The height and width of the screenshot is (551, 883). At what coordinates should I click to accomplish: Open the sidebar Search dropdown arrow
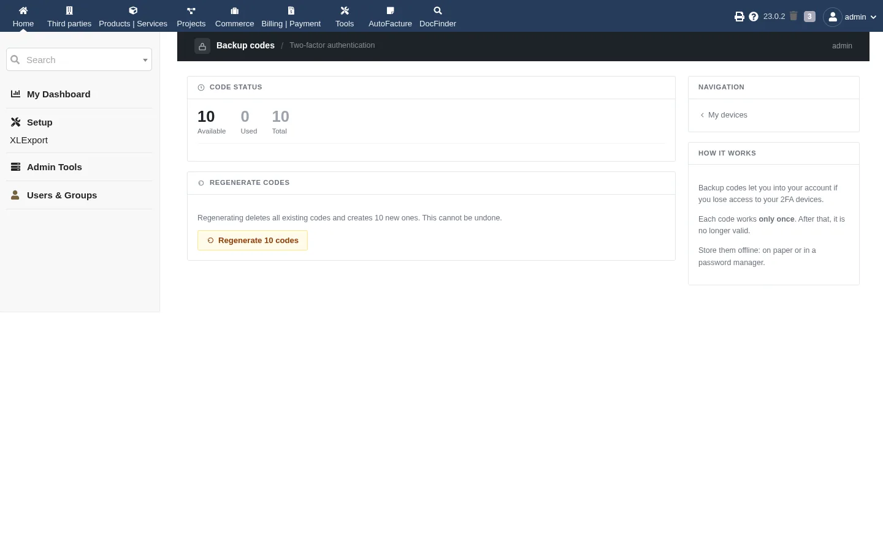[x=145, y=60]
